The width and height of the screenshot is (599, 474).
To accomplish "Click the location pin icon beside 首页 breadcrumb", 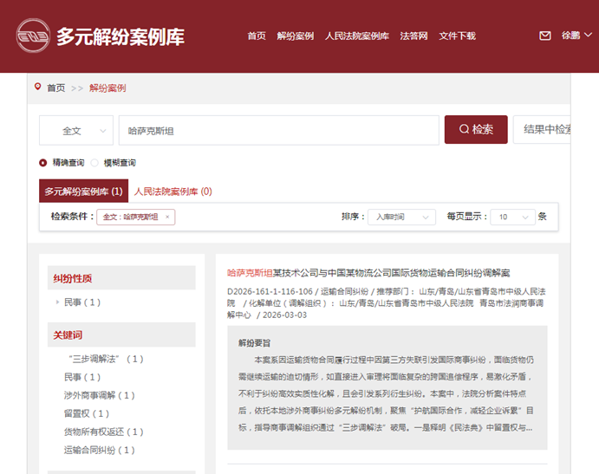I will [x=37, y=87].
